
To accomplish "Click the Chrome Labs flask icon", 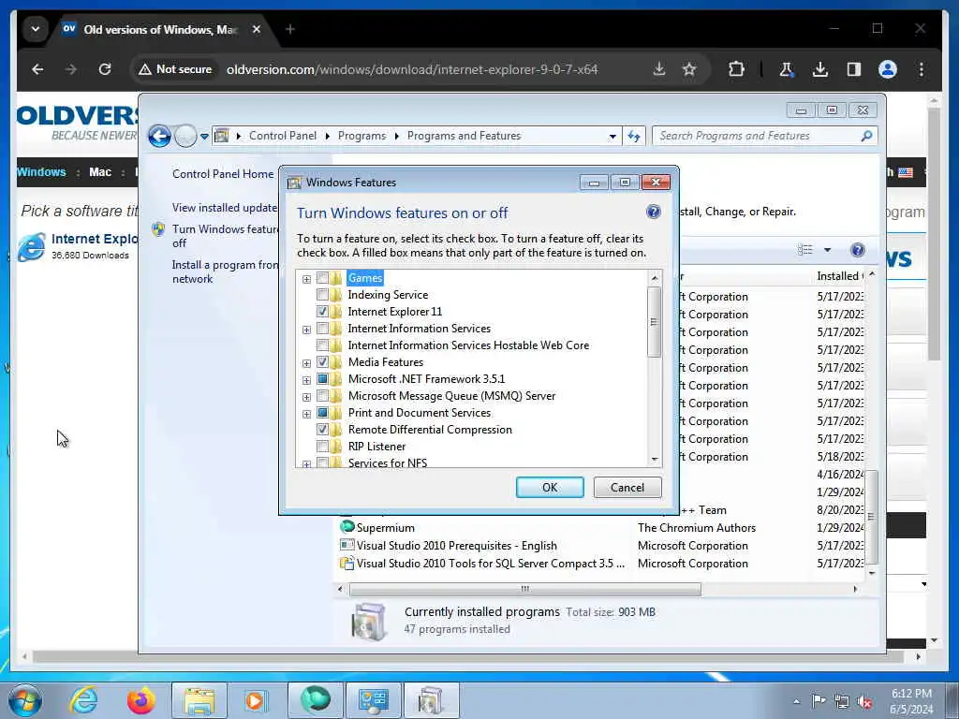I will [786, 69].
